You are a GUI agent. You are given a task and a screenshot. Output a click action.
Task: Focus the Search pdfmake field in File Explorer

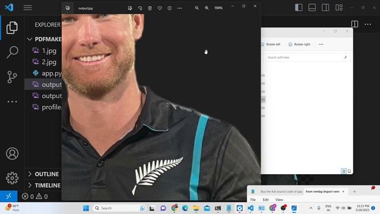click(x=308, y=58)
